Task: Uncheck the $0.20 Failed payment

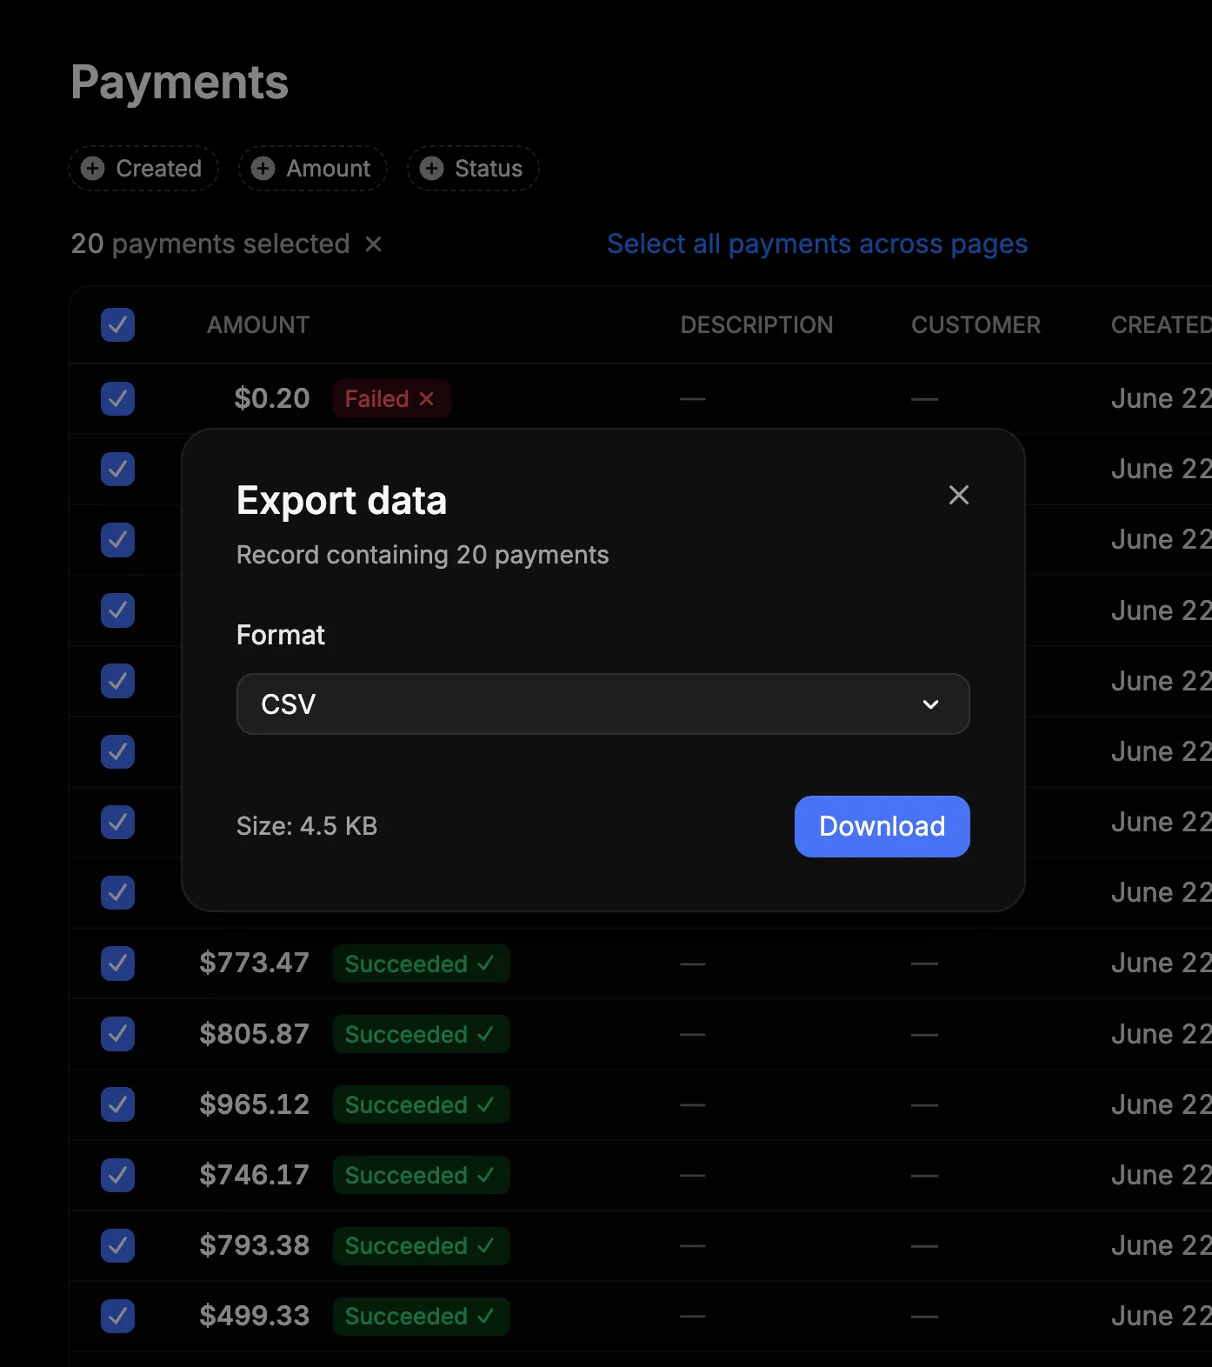Action: pyautogui.click(x=117, y=399)
